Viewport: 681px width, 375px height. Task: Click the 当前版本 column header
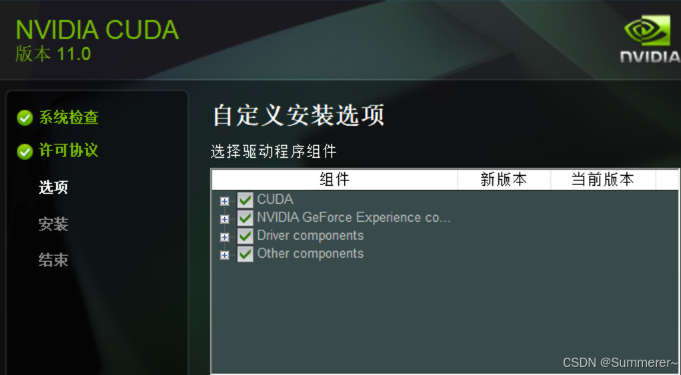click(x=603, y=179)
